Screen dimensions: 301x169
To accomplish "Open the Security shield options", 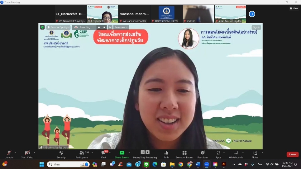I will pyautogui.click(x=61, y=154).
